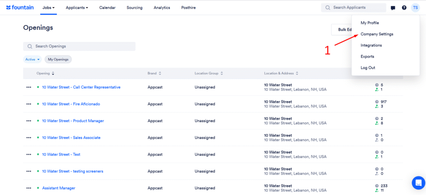
Task: Open the Intercom chat launcher
Action: pos(418,183)
